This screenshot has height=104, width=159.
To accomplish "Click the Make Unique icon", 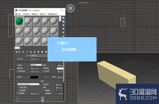I will [x=35, y=52].
